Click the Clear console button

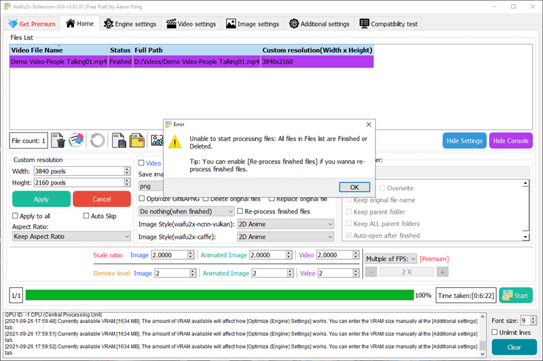click(514, 347)
